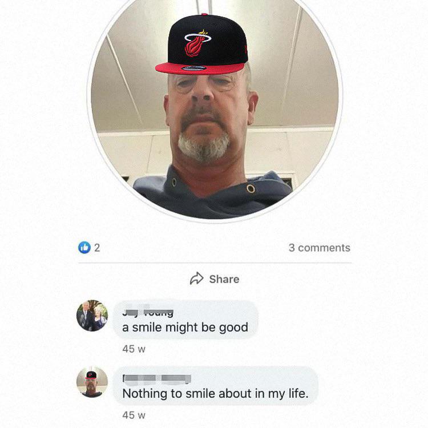Open the first commenter's partially hidden name
Screen dimensions: 428x428
pos(148,312)
